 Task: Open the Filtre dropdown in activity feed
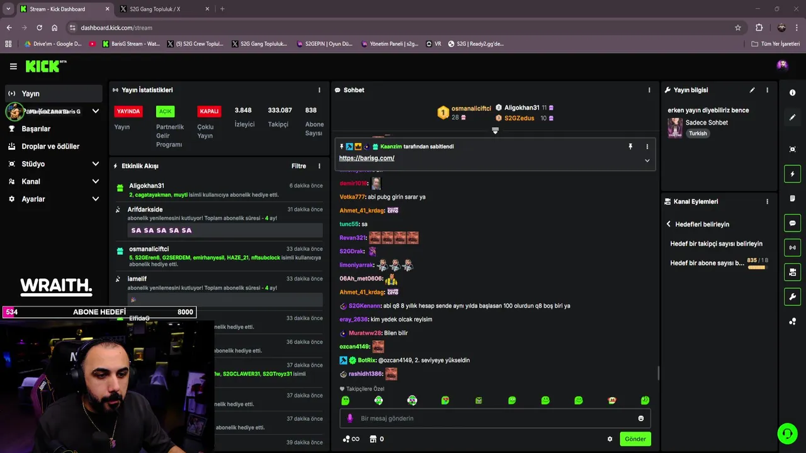298,166
